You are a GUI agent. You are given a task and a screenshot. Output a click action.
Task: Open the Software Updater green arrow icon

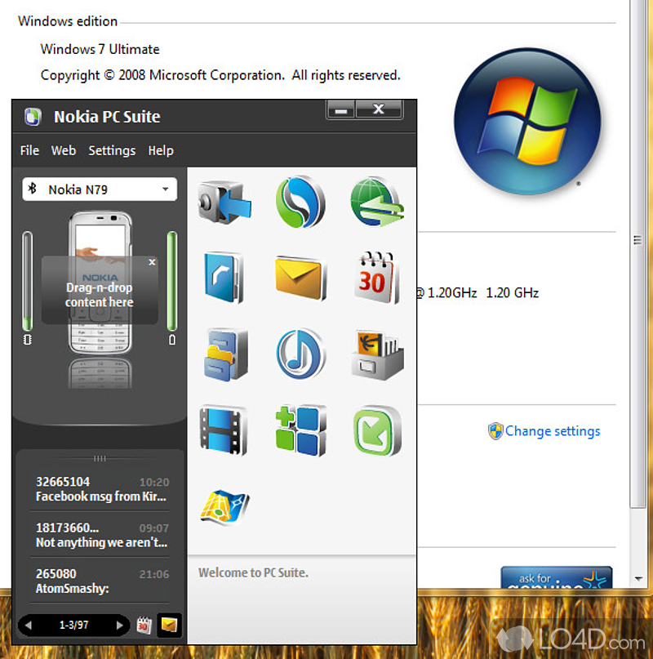(377, 431)
